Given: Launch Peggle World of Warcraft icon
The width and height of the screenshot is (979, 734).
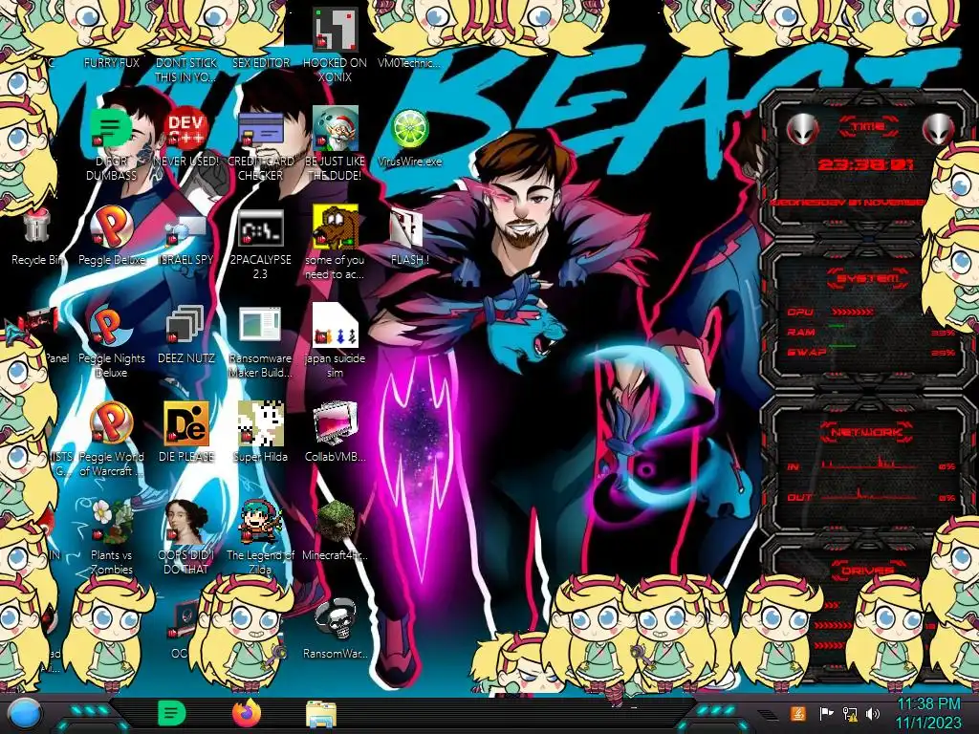Looking at the screenshot, I should (x=111, y=423).
